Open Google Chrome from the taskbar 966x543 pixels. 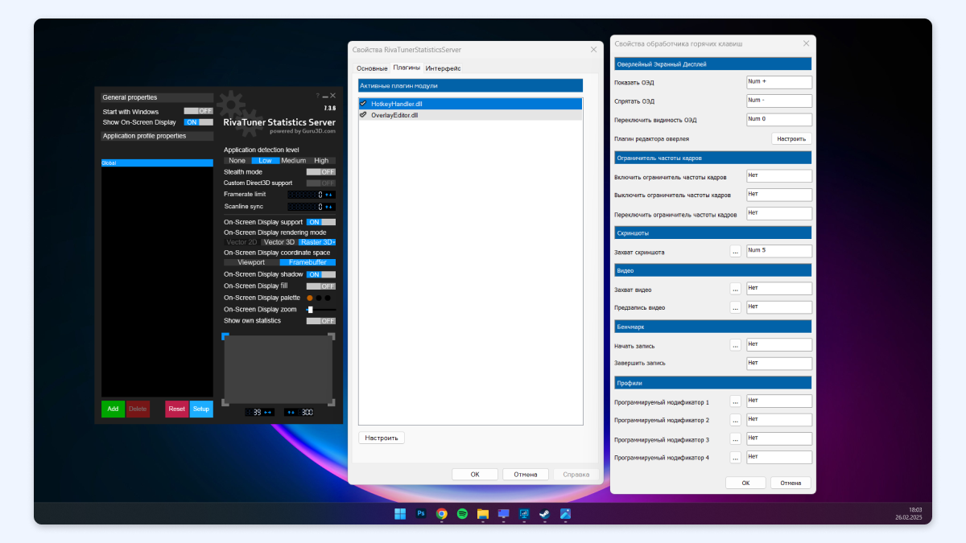coord(442,513)
